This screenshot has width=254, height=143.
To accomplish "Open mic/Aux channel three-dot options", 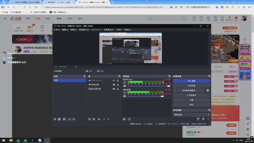I will click(124, 82).
